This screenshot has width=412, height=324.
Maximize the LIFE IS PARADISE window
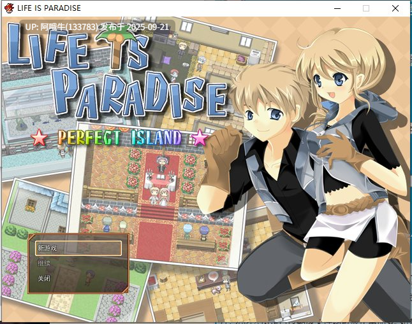[x=366, y=8]
